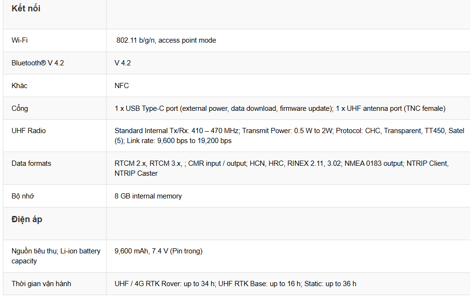Screen dimensions: 472x297
Task: Select the Data formats row label
Action: point(31,163)
